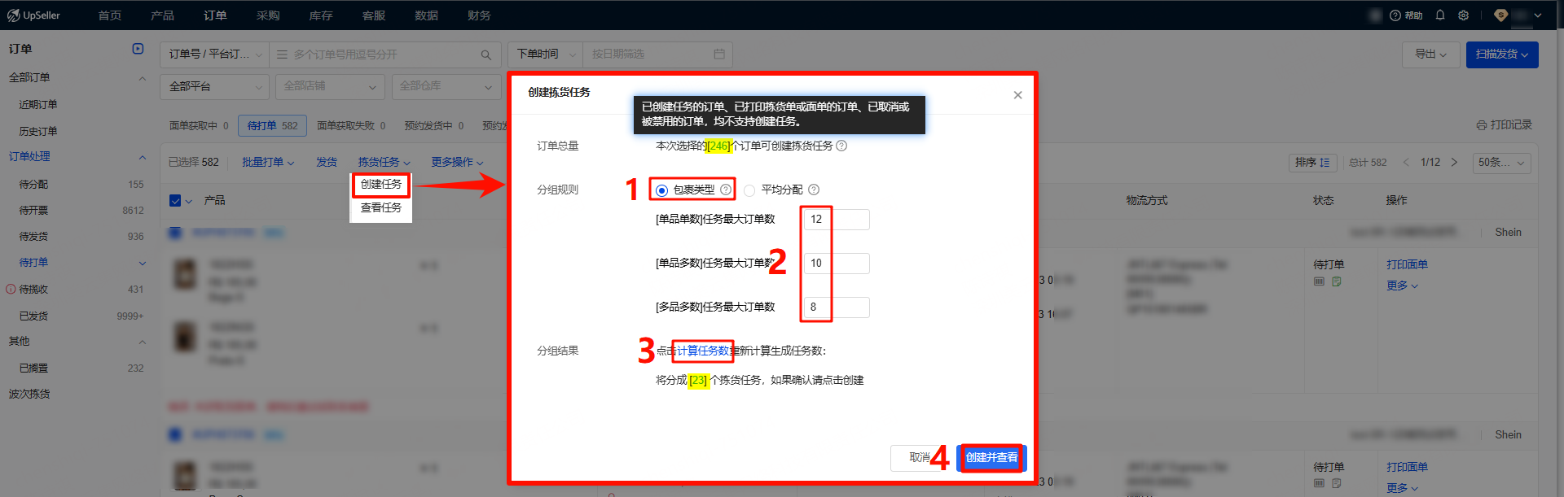The width and height of the screenshot is (1564, 497).
Task: Click the 帮助 help question-mark icon
Action: pyautogui.click(x=1395, y=15)
